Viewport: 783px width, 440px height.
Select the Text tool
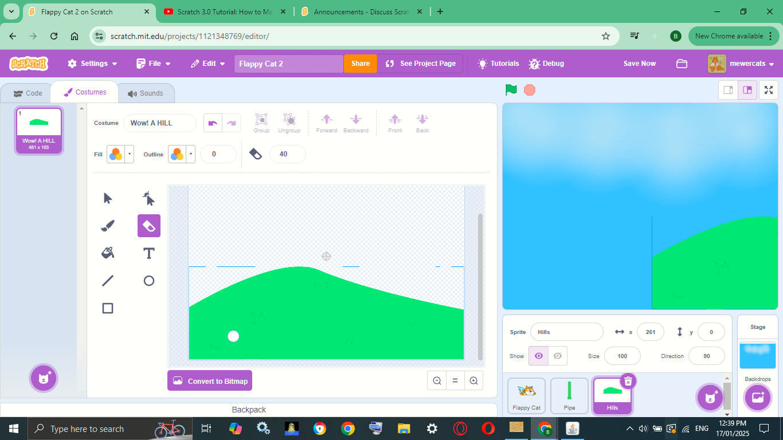tap(149, 253)
